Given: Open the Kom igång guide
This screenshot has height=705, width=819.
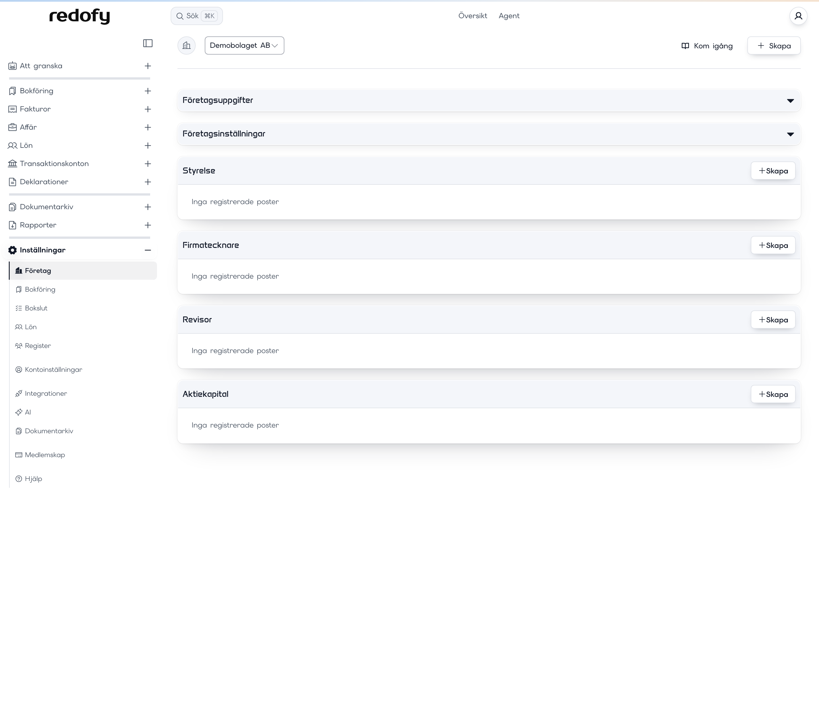Looking at the screenshot, I should (707, 46).
